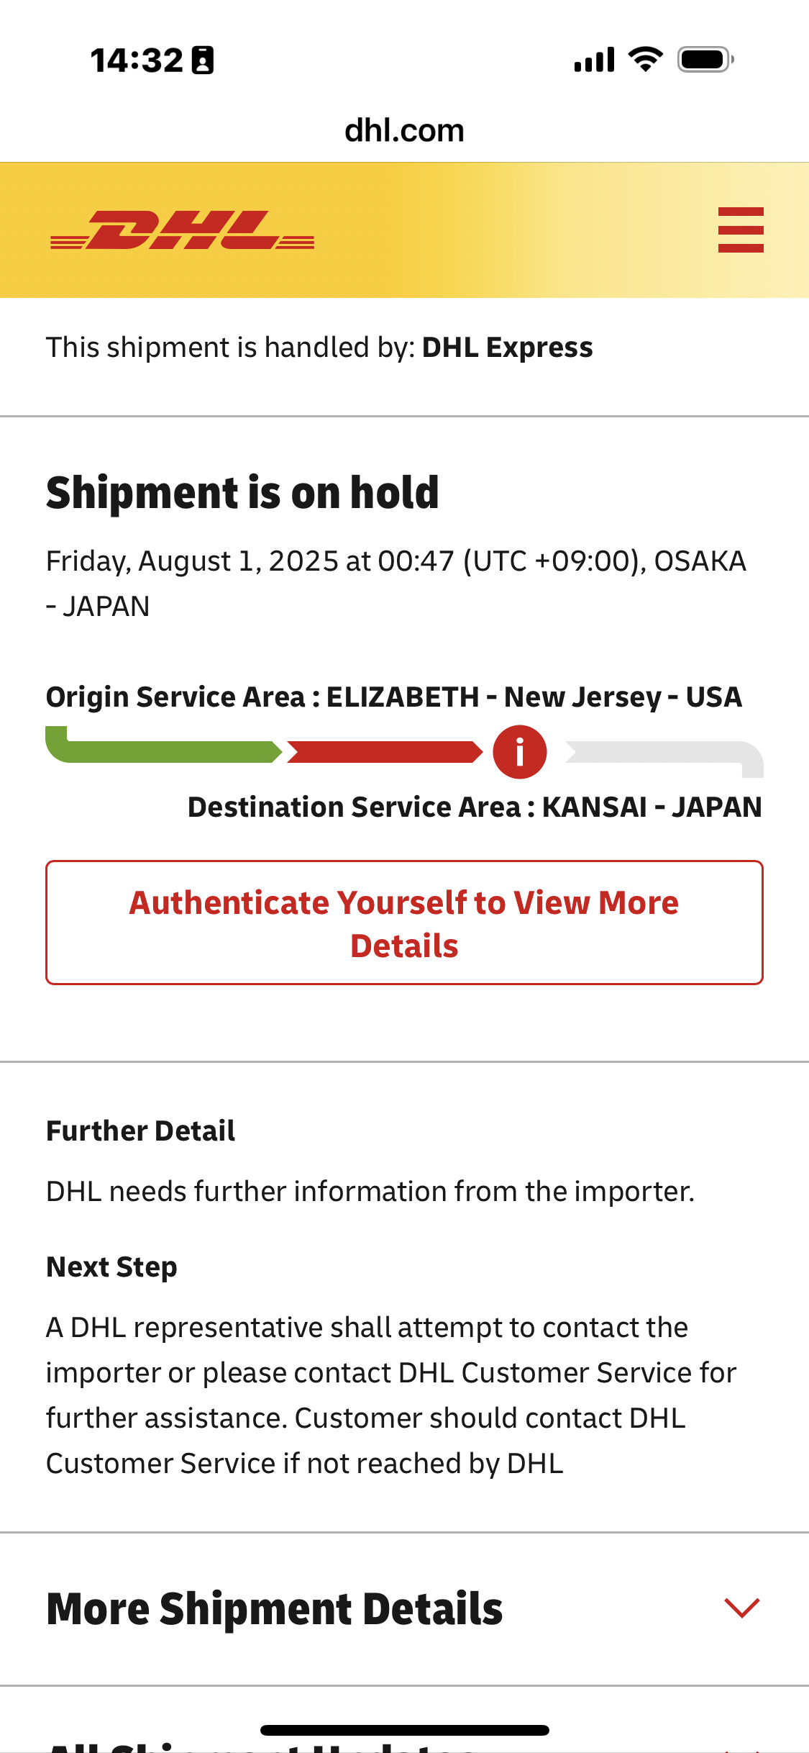Tap the dhl.com address bar
809x1753 pixels.
(x=404, y=131)
